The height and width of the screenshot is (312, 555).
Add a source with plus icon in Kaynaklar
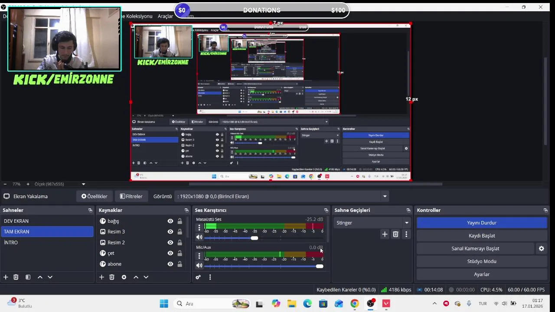tap(101, 277)
